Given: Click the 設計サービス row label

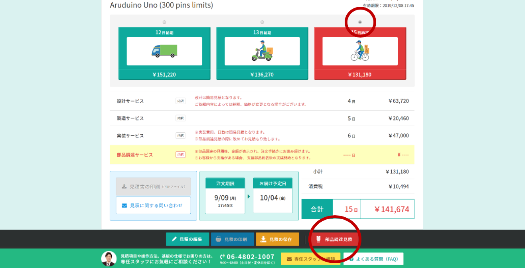Looking at the screenshot, I should pos(130,101).
